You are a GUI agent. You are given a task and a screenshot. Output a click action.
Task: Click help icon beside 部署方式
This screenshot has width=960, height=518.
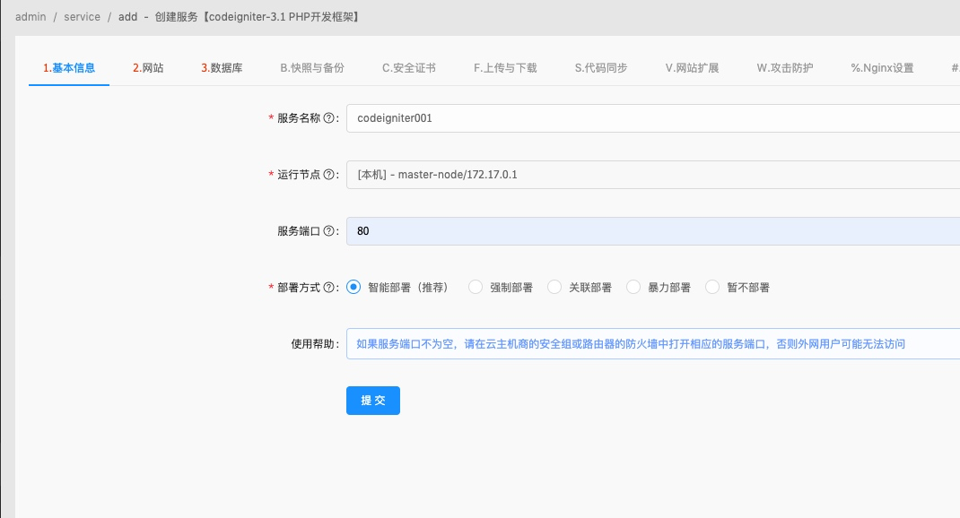[328, 287]
